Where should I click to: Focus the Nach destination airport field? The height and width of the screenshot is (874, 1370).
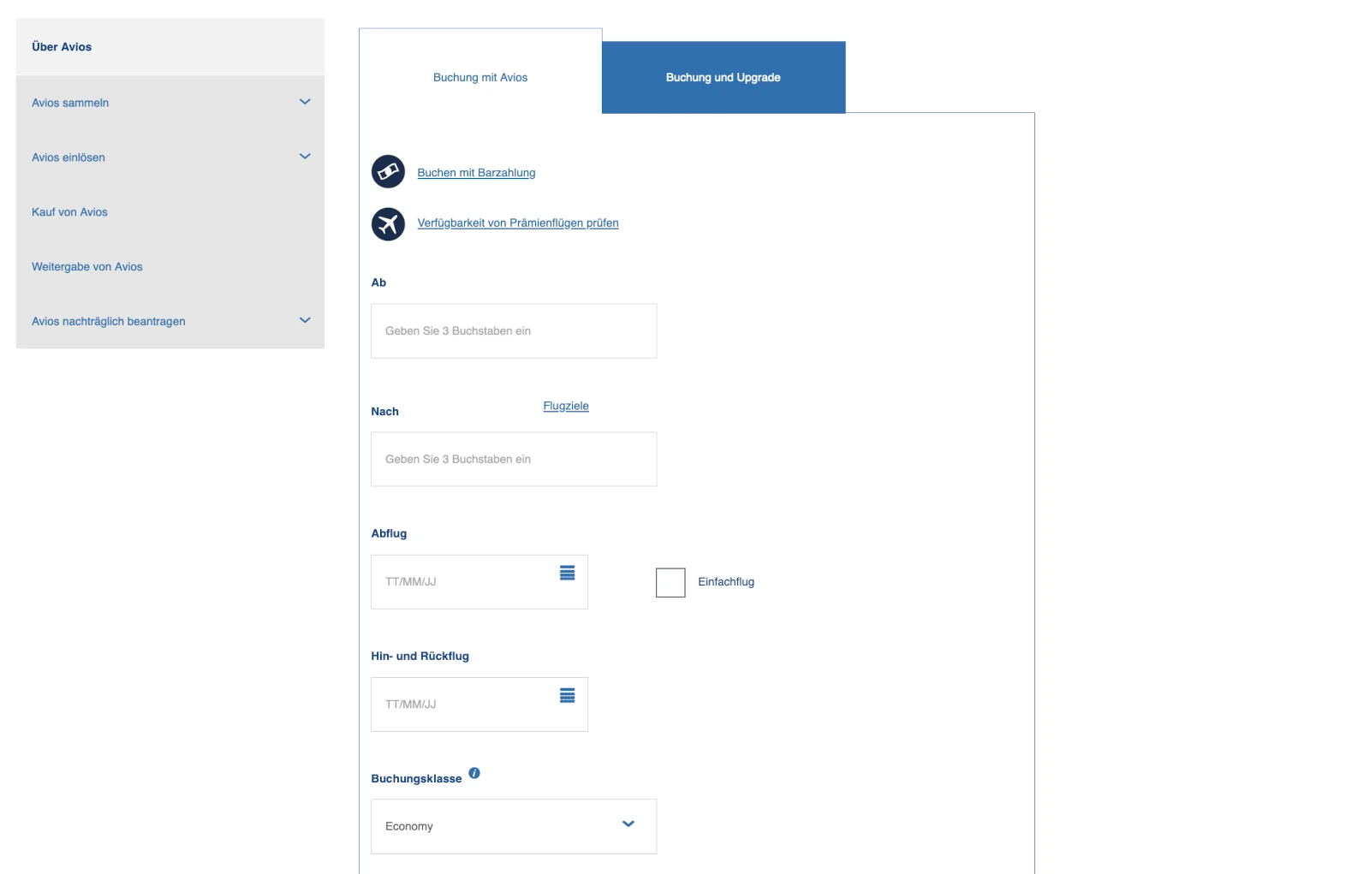[x=514, y=459]
